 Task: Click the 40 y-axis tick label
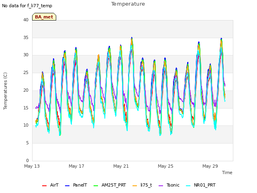(x=26, y=20)
